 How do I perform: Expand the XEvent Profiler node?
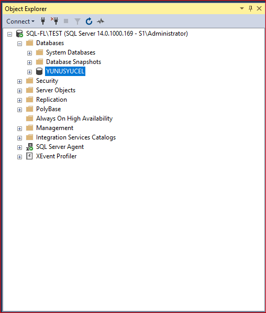click(x=19, y=157)
